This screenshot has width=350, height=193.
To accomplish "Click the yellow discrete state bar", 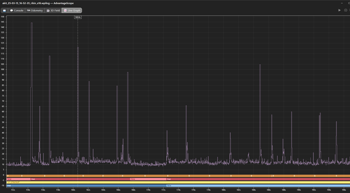I will [178, 182].
